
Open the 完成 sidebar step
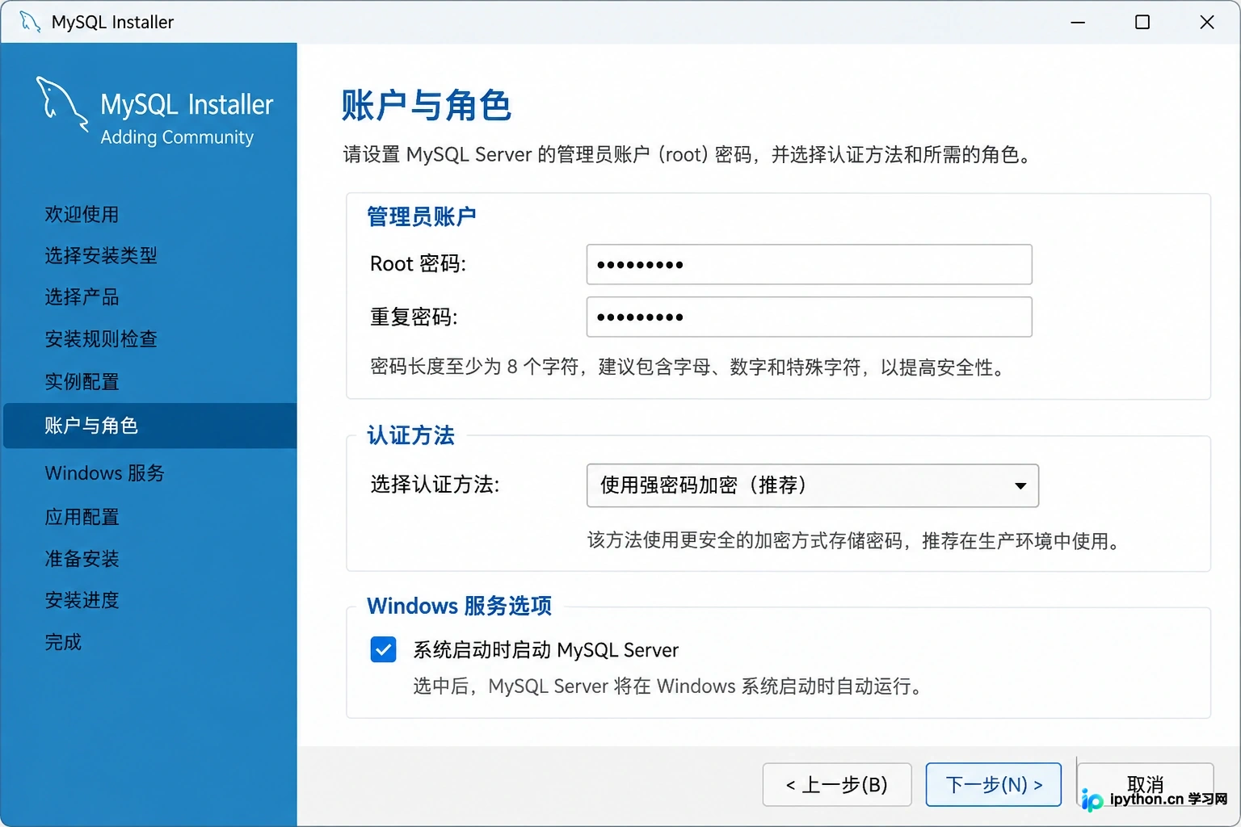pos(63,642)
